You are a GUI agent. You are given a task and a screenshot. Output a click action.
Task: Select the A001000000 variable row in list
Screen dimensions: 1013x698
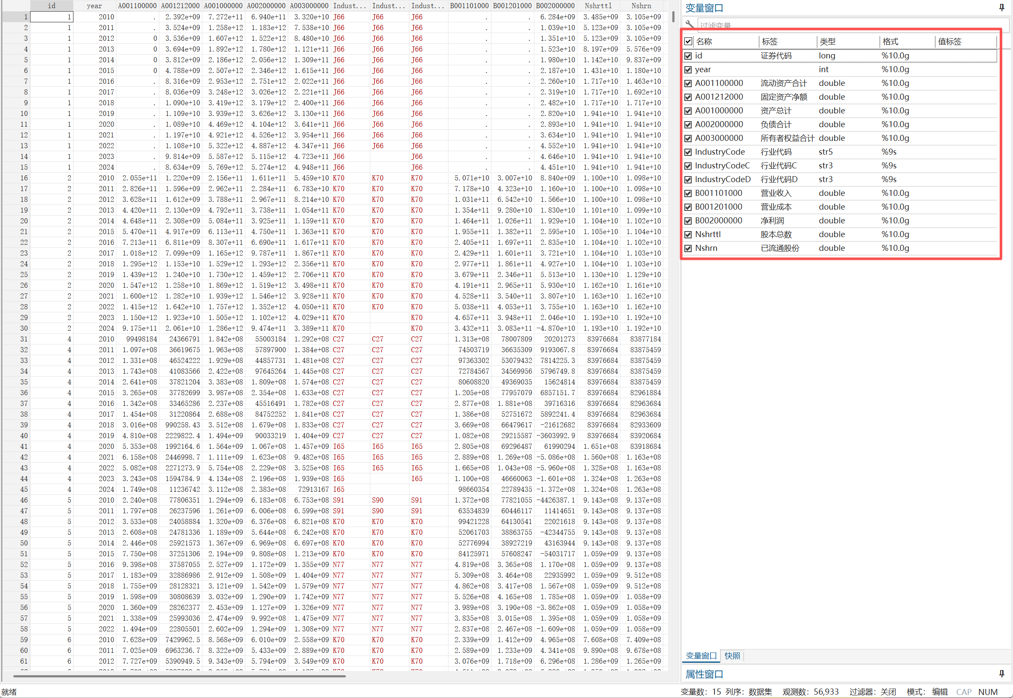tap(719, 111)
